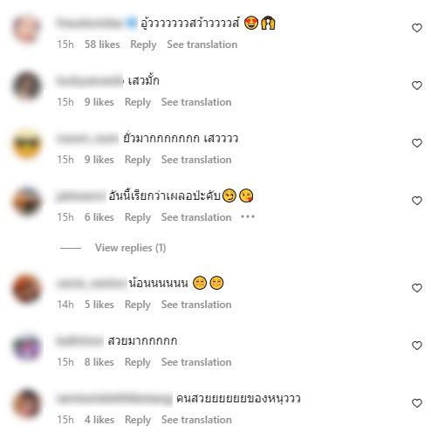The height and width of the screenshot is (439, 431).
Task: Reply to the comment with 58 likes
Action: (143, 45)
